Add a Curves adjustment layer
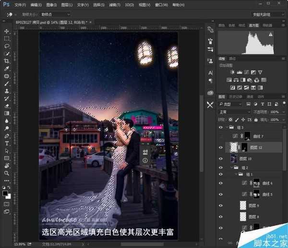 pyautogui.click(x=247, y=72)
